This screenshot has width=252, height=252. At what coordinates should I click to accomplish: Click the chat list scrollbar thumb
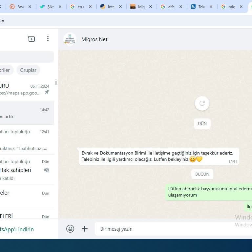(56, 82)
